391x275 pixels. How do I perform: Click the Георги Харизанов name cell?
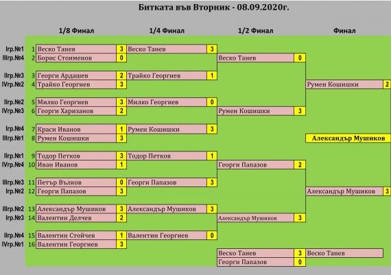(x=76, y=111)
